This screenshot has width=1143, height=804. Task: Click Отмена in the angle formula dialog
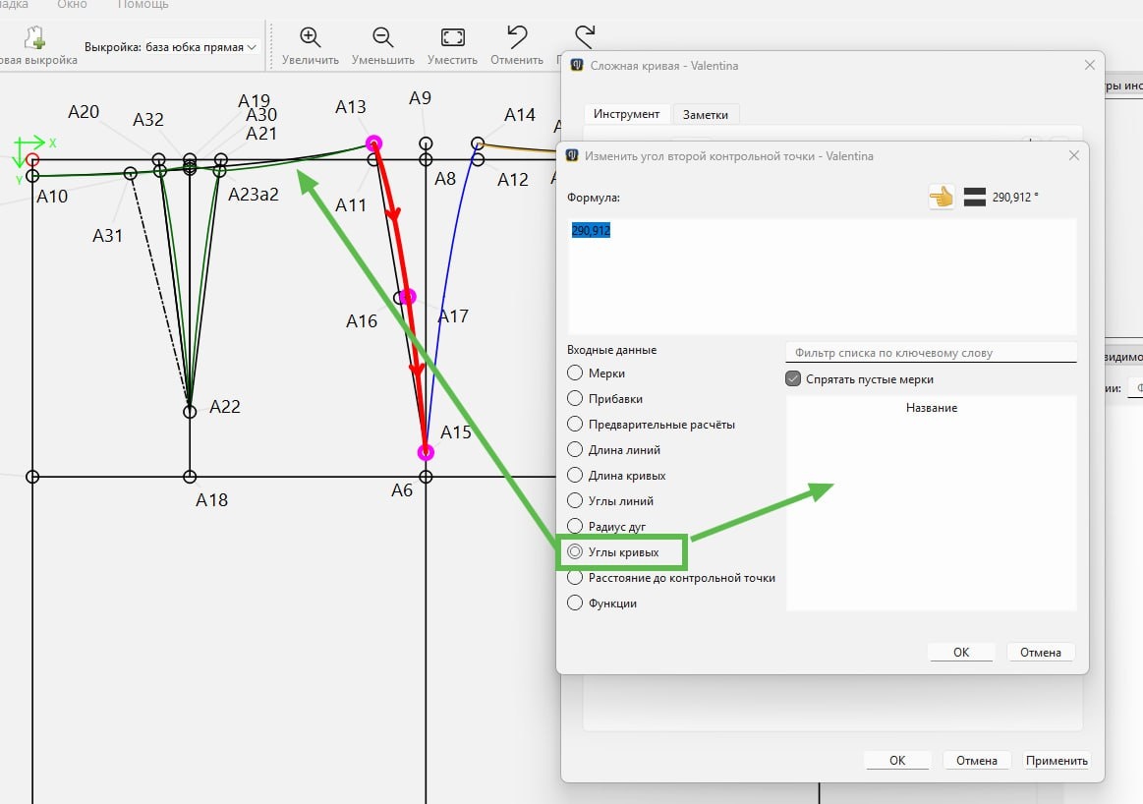(x=1040, y=652)
